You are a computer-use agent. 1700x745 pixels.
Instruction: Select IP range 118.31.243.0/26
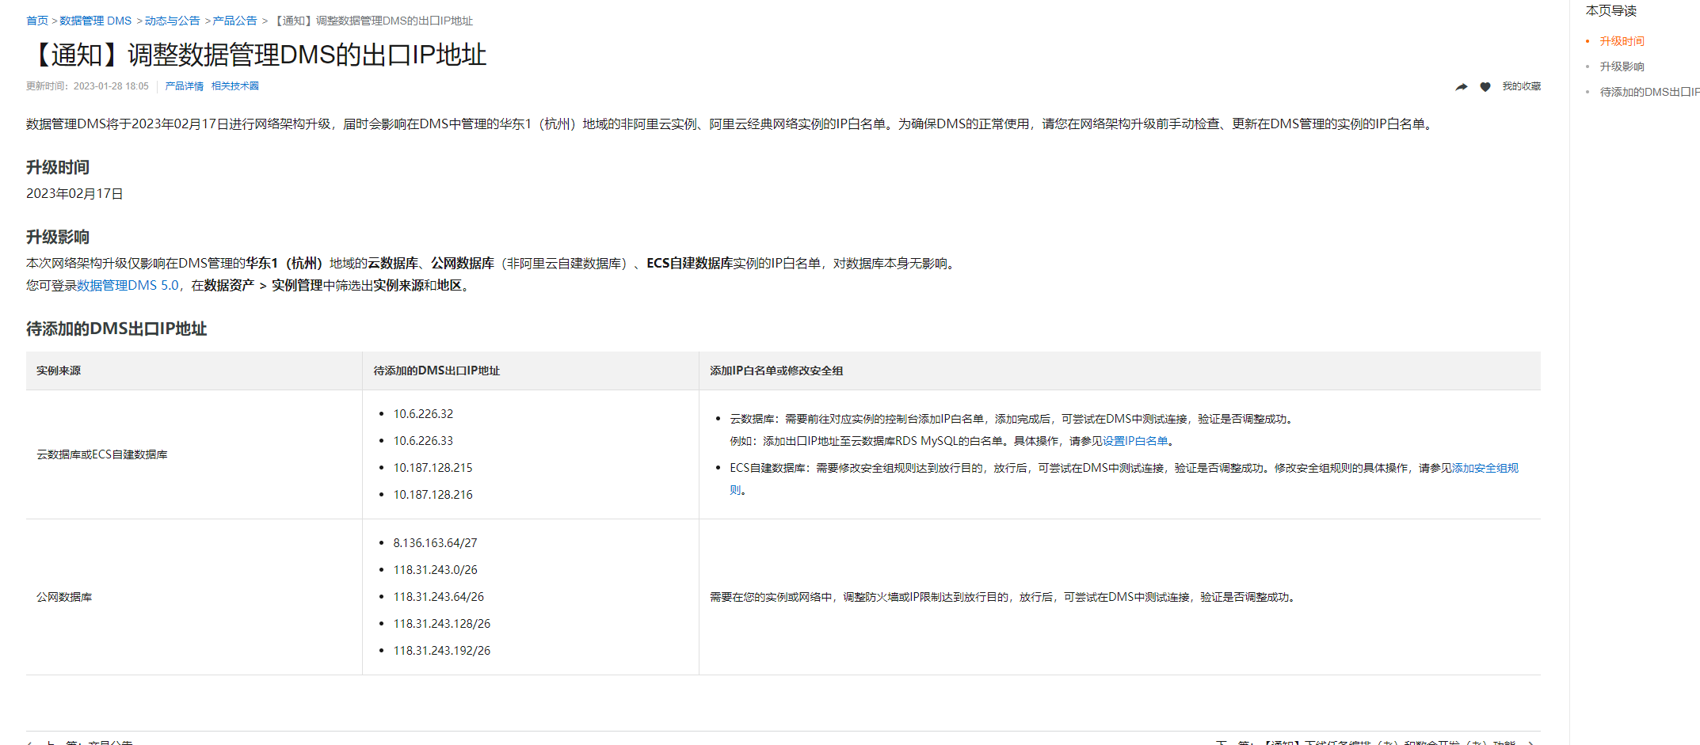pyautogui.click(x=436, y=570)
